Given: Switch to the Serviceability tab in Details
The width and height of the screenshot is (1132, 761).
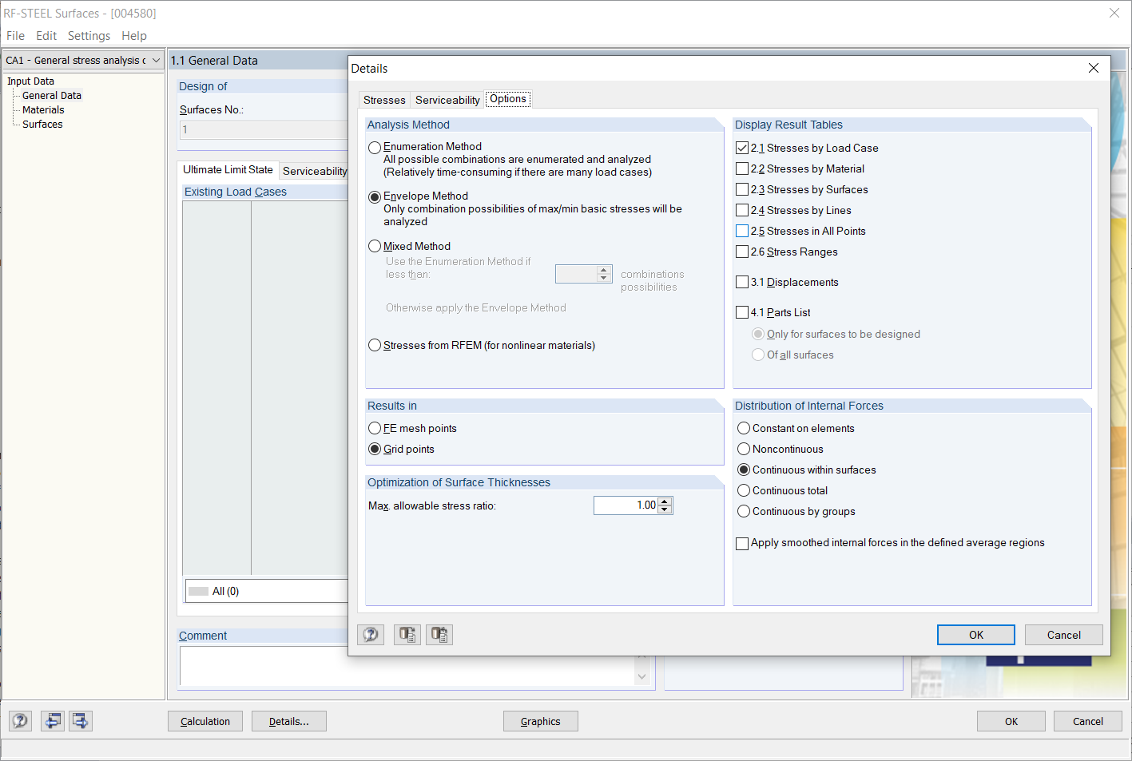Looking at the screenshot, I should 447,100.
